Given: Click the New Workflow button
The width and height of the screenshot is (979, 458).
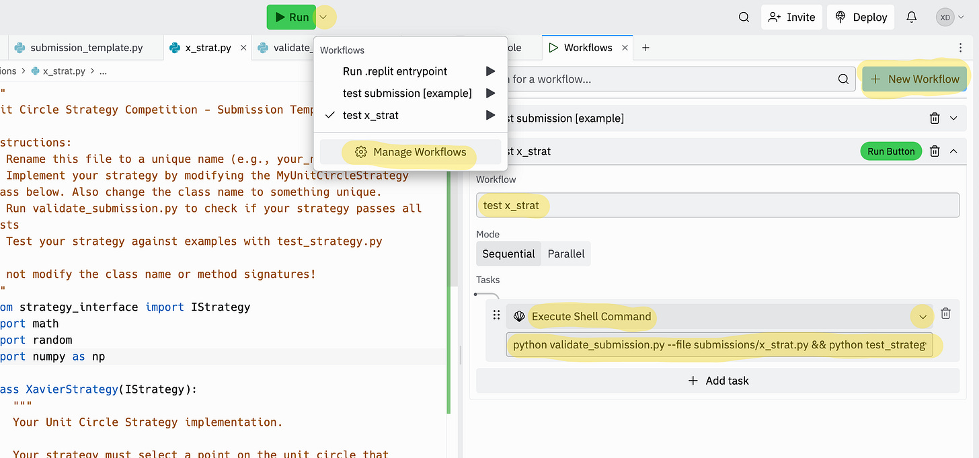Looking at the screenshot, I should tap(915, 79).
